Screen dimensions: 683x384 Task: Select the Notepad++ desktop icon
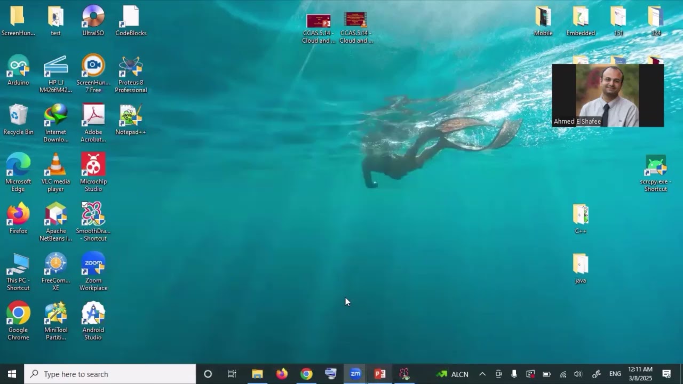131,120
